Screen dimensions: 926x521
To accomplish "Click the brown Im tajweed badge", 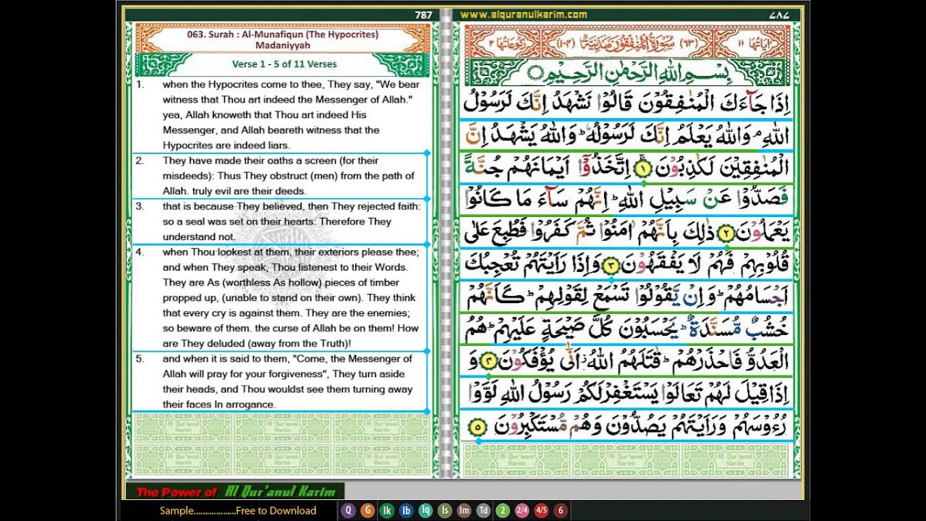I will (x=464, y=510).
